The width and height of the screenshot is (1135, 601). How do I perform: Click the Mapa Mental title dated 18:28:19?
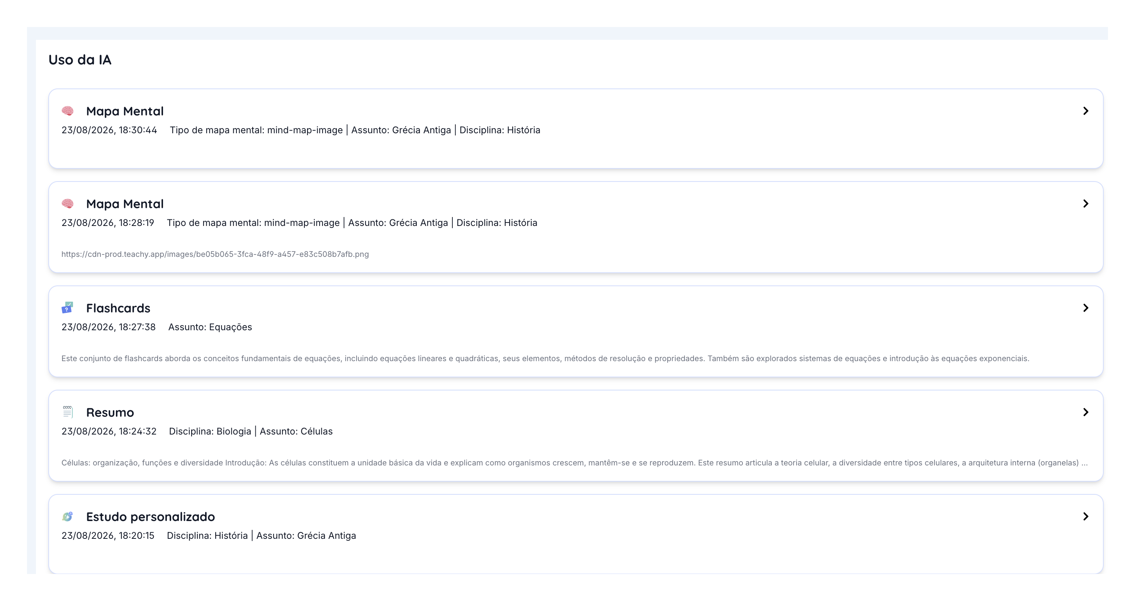[x=125, y=204]
